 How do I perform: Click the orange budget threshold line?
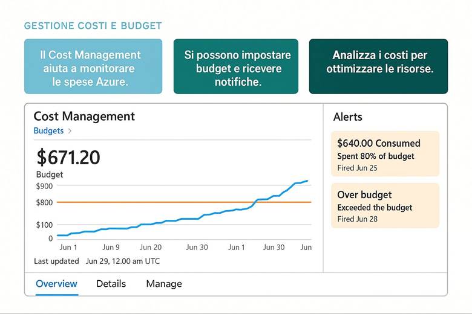(151, 202)
